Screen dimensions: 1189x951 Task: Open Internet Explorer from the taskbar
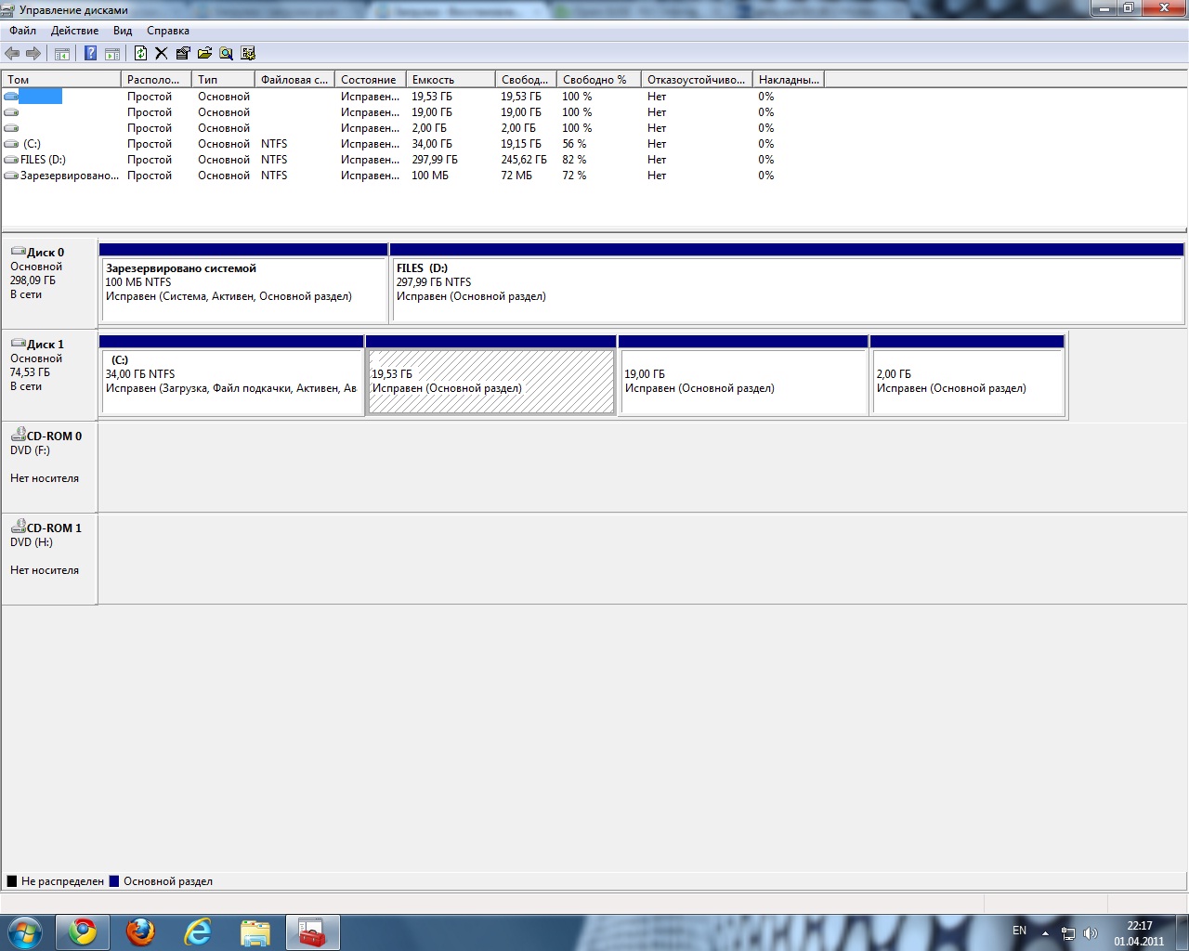(198, 932)
